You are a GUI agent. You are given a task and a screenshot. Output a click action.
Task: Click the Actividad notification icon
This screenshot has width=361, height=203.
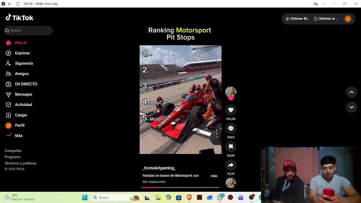tap(8, 105)
